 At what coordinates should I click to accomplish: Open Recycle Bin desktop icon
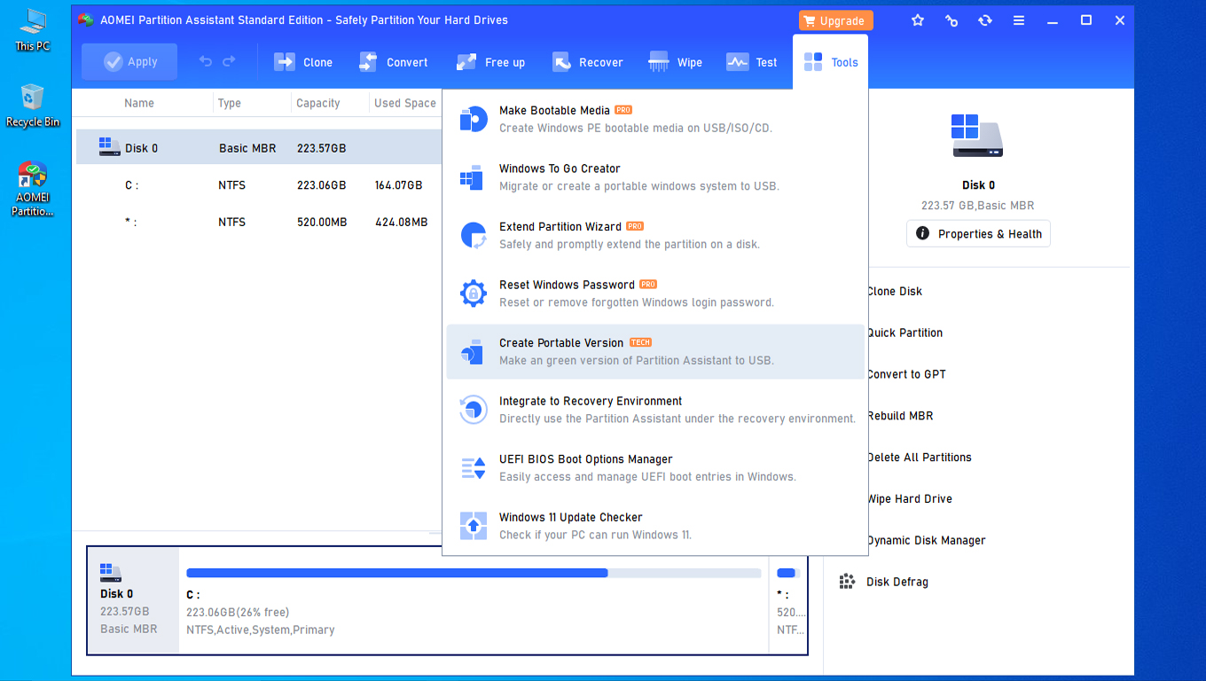pyautogui.click(x=33, y=106)
